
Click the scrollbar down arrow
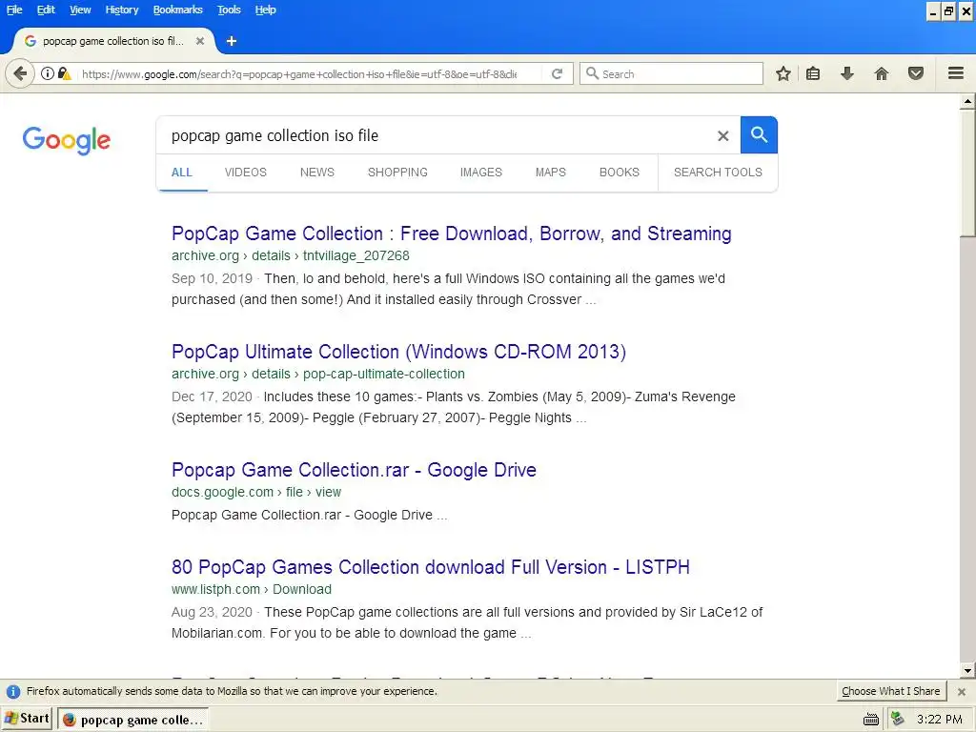(x=967, y=671)
